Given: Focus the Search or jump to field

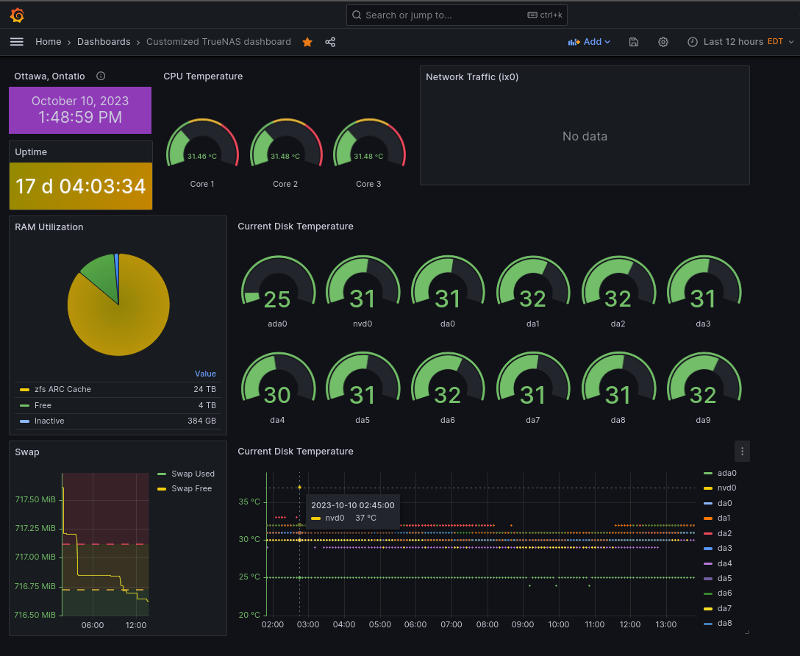Looking at the screenshot, I should (x=456, y=15).
